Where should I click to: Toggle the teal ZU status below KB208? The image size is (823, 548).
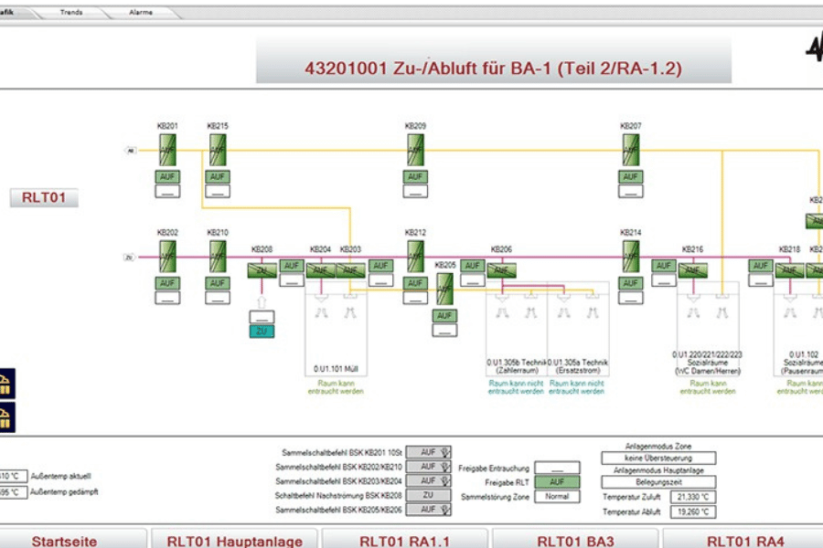coord(262,332)
